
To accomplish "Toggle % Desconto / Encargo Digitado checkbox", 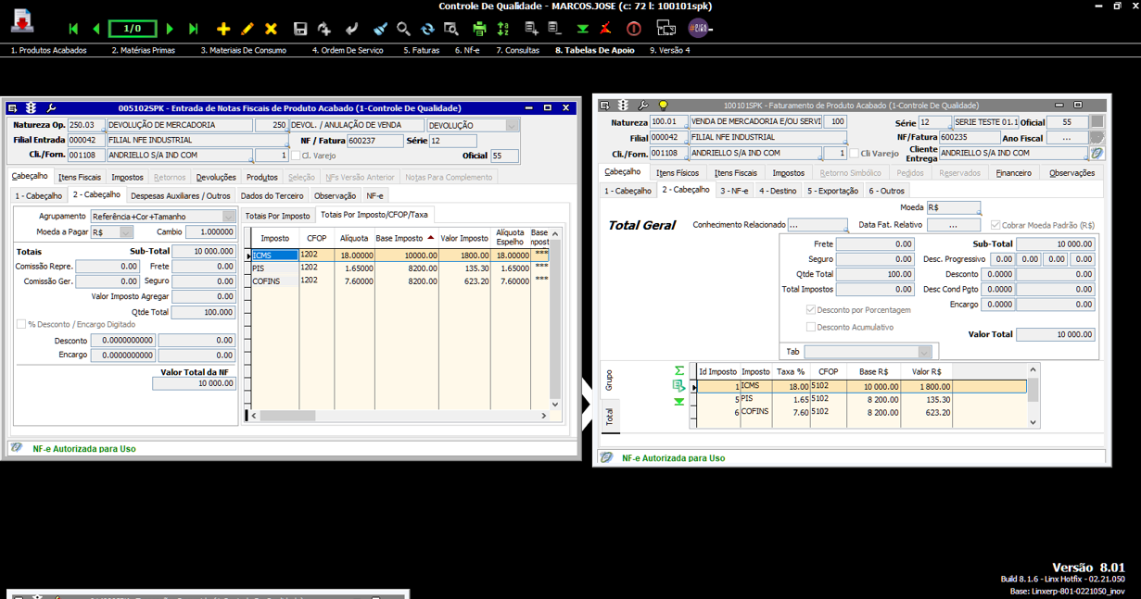I will click(20, 324).
